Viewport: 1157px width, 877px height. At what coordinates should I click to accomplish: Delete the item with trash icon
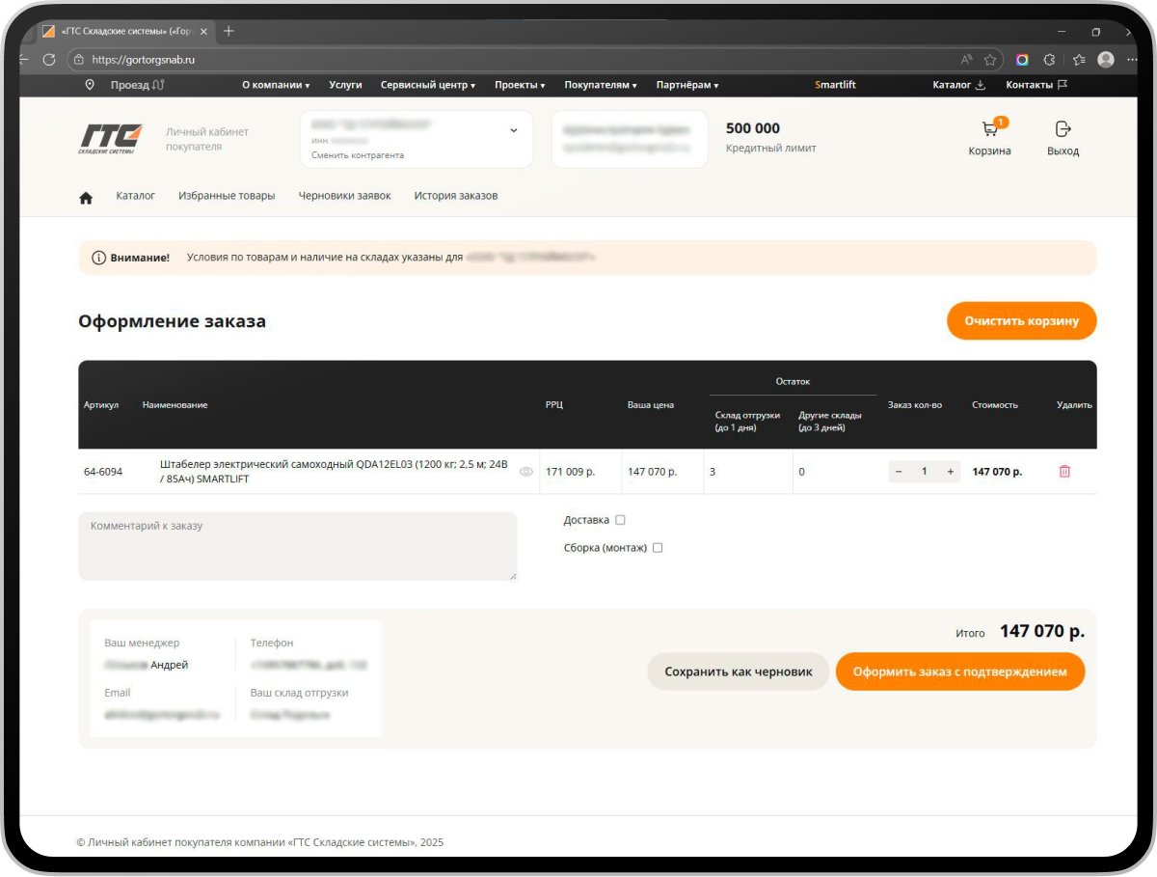click(x=1064, y=472)
